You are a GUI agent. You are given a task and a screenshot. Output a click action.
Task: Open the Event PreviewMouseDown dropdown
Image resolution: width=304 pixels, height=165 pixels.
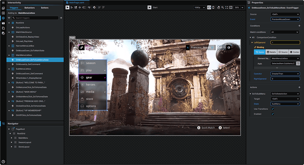pyautogui.click(x=285, y=19)
